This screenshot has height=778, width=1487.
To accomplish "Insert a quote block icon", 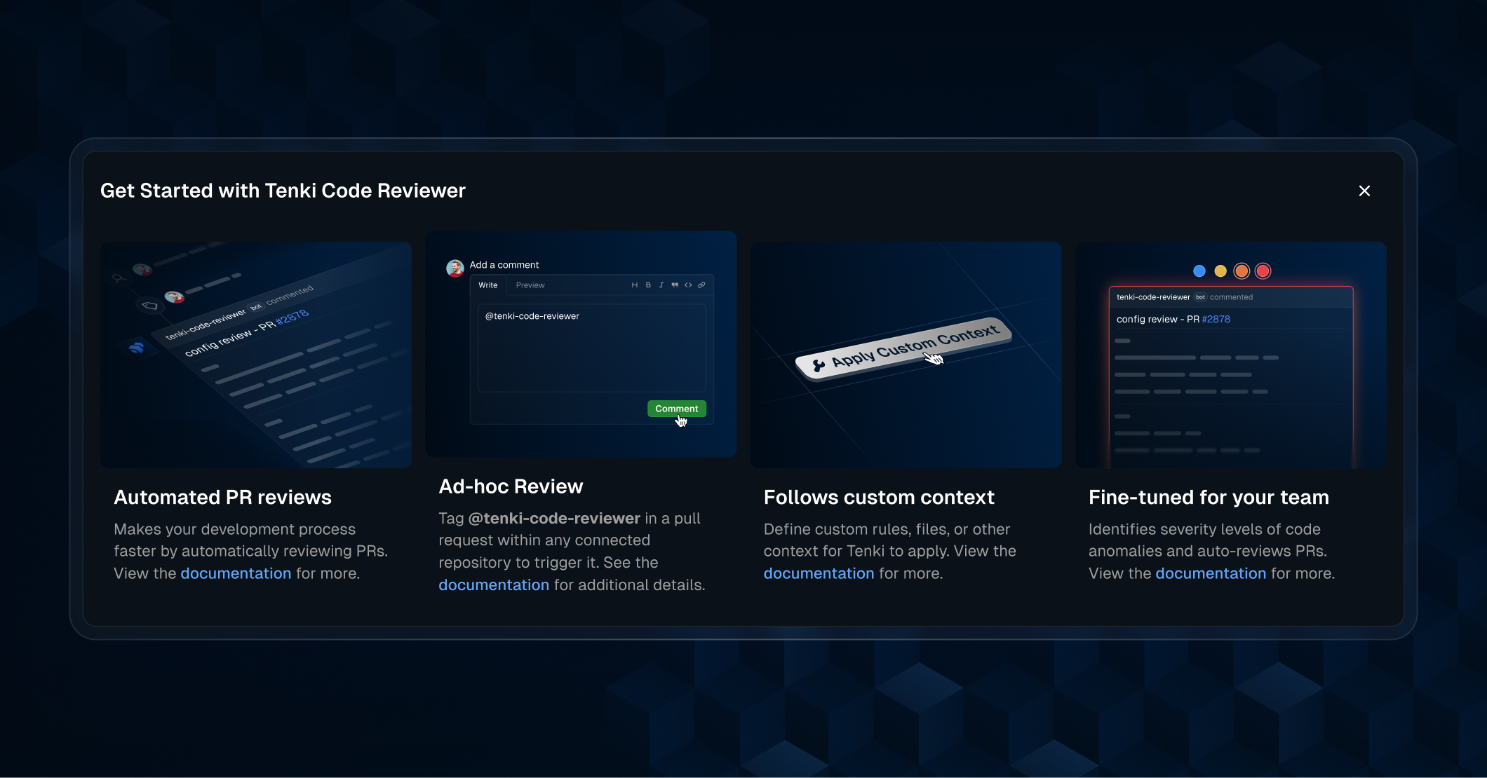I will (x=675, y=285).
